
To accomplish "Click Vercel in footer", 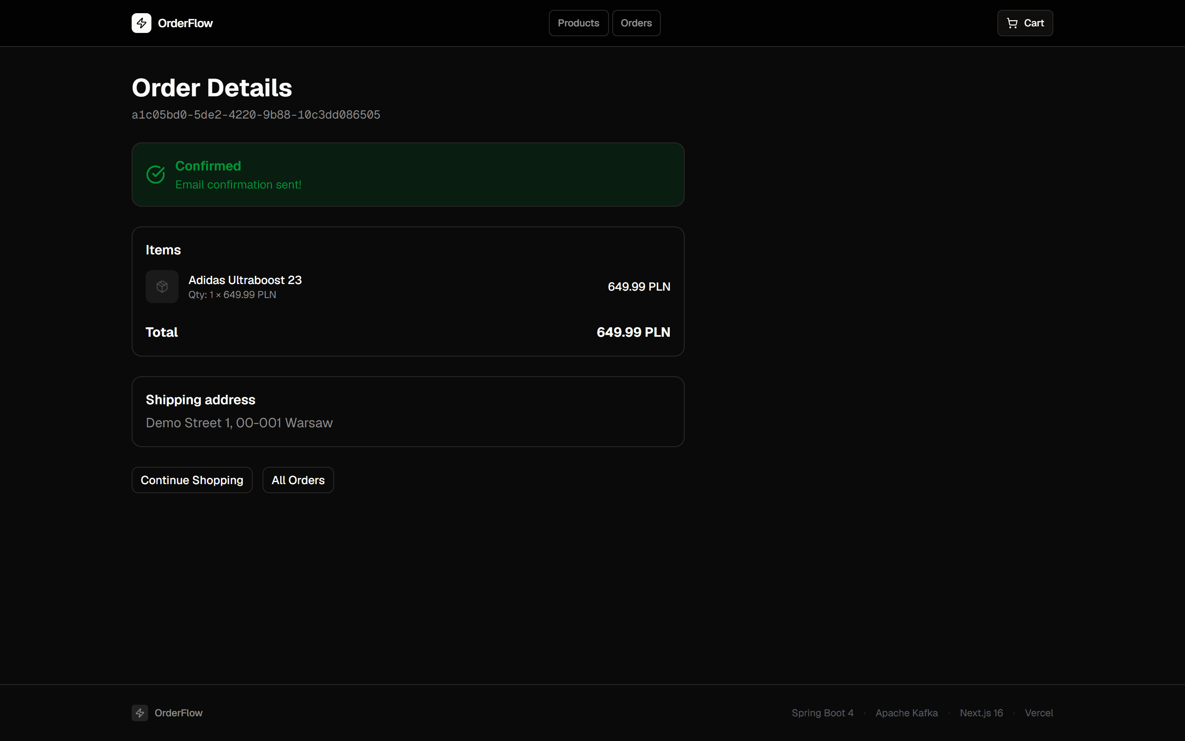I will click(x=1039, y=713).
